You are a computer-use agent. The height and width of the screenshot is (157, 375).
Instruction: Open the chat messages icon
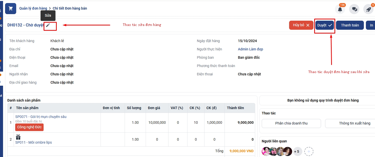point(354,9)
